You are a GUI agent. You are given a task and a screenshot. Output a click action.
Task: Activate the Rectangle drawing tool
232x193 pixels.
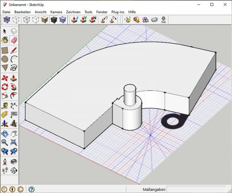5,50
